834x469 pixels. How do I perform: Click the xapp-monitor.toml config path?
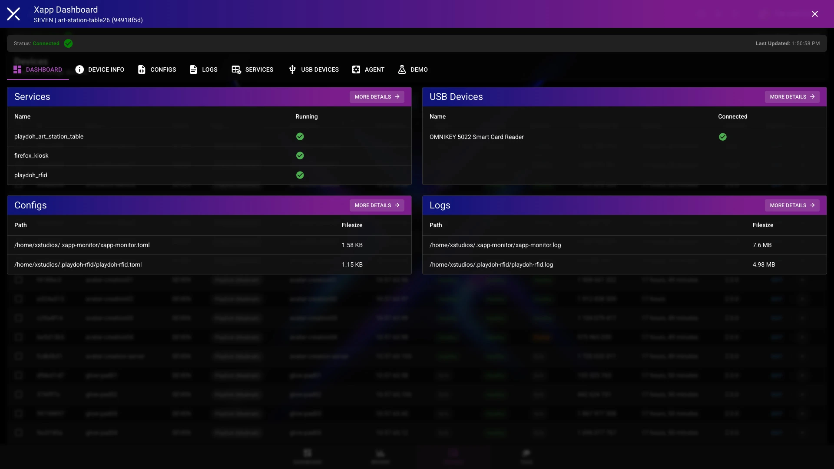point(82,245)
